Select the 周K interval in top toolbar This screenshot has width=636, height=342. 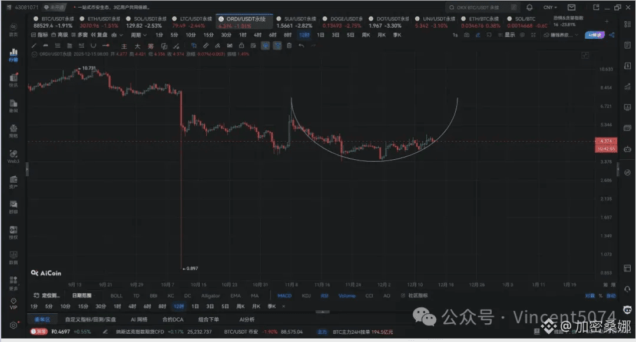366,35
